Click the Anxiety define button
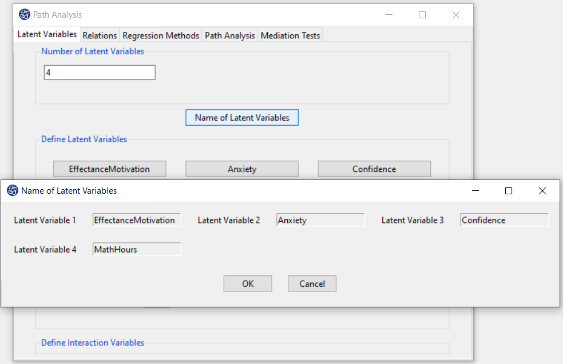563x364 pixels. [242, 169]
